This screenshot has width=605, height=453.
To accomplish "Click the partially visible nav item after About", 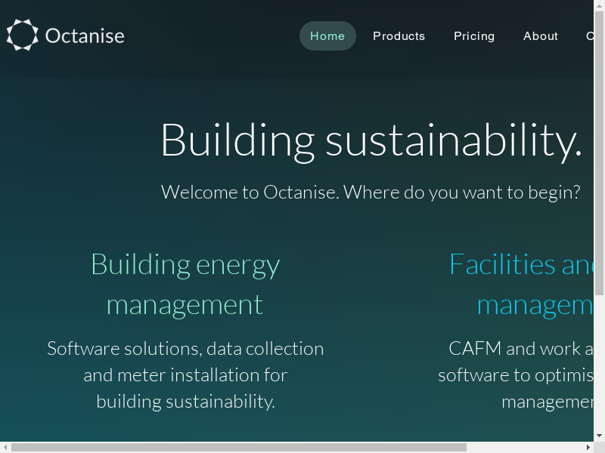I will coord(589,36).
